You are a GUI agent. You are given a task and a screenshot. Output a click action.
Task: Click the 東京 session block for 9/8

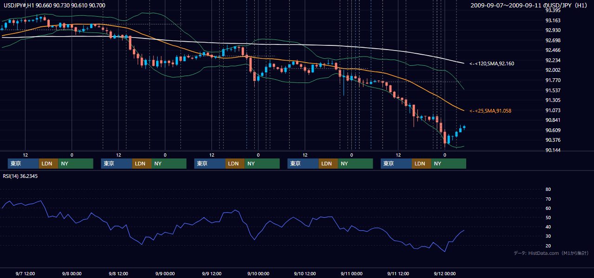117,164
